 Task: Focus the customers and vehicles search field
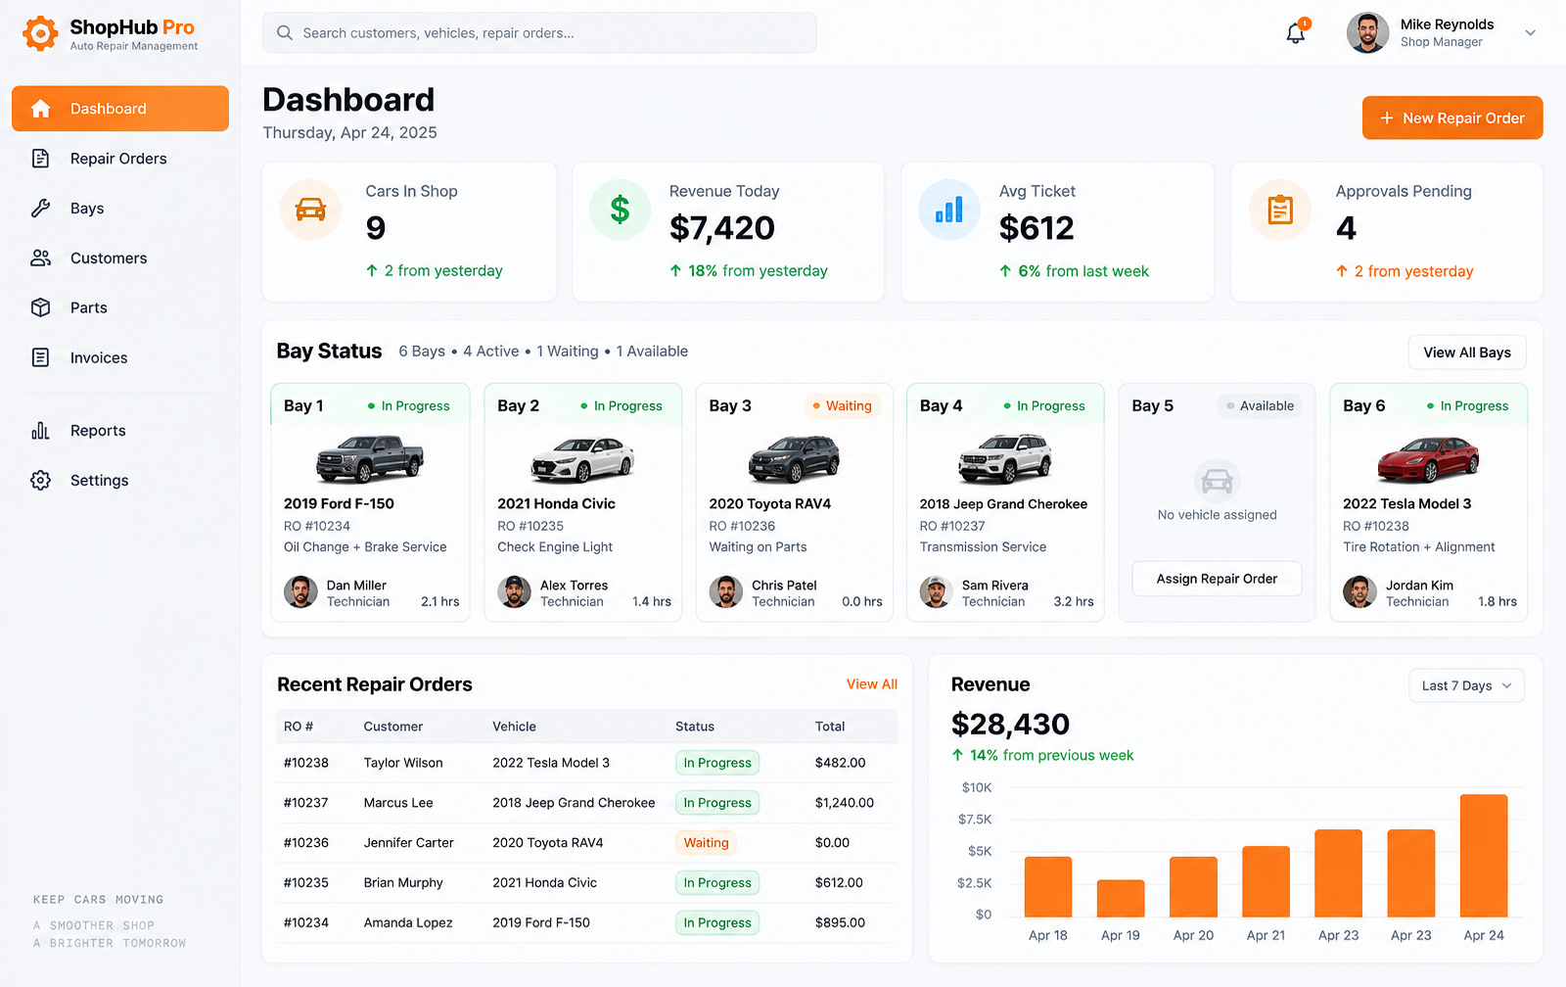coord(539,33)
